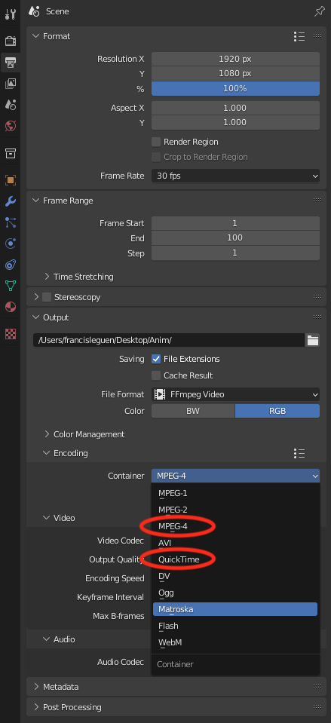
Task: Select the Modifier wrench properties icon
Action: (x=10, y=201)
